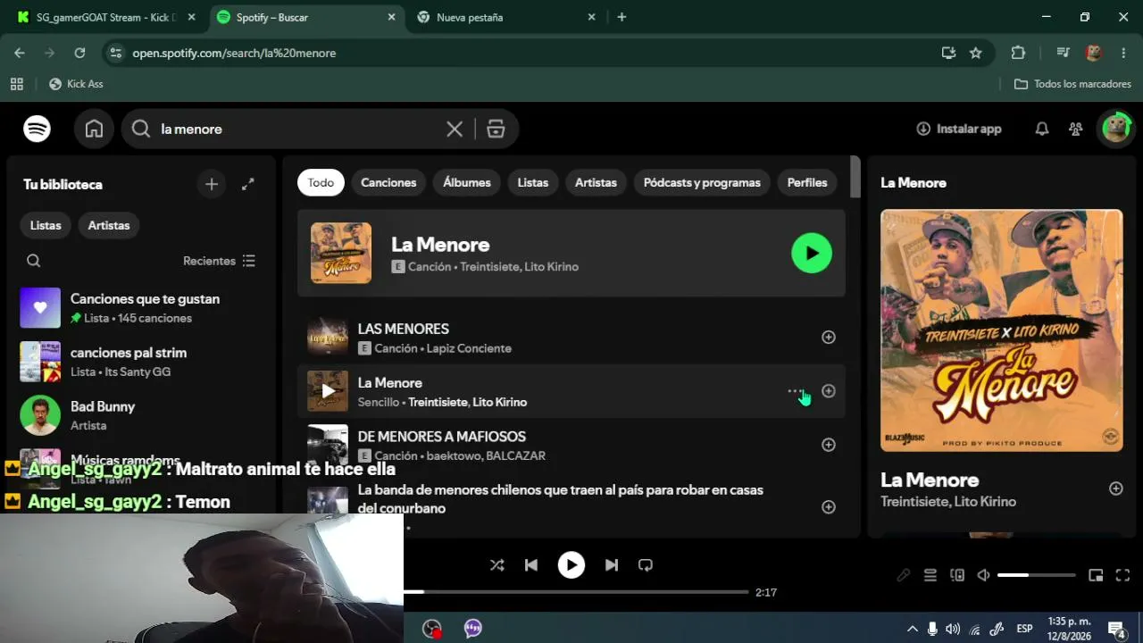This screenshot has width=1143, height=643.
Task: Seek using the playback progress bar
Action: point(576,592)
